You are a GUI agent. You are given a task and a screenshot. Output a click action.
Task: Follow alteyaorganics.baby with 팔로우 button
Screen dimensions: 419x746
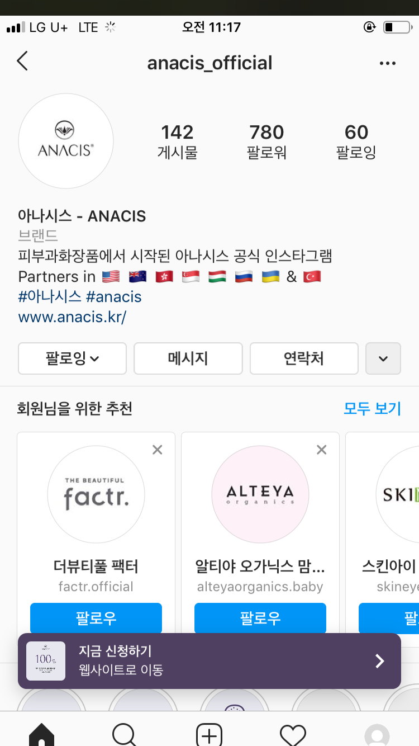pos(260,618)
